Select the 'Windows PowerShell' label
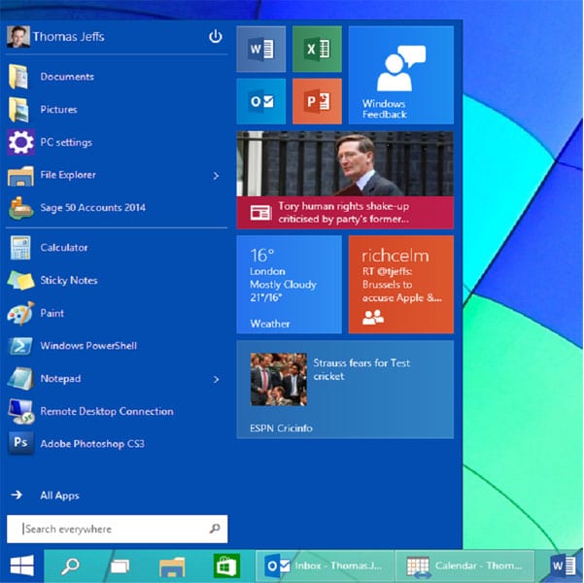 (x=88, y=346)
